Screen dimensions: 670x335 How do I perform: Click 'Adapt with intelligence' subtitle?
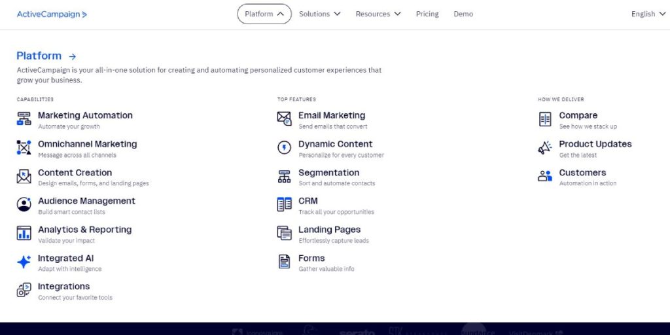tap(69, 269)
